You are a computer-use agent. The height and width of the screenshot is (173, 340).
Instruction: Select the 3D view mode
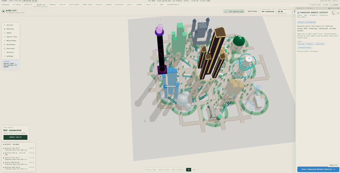189,170
